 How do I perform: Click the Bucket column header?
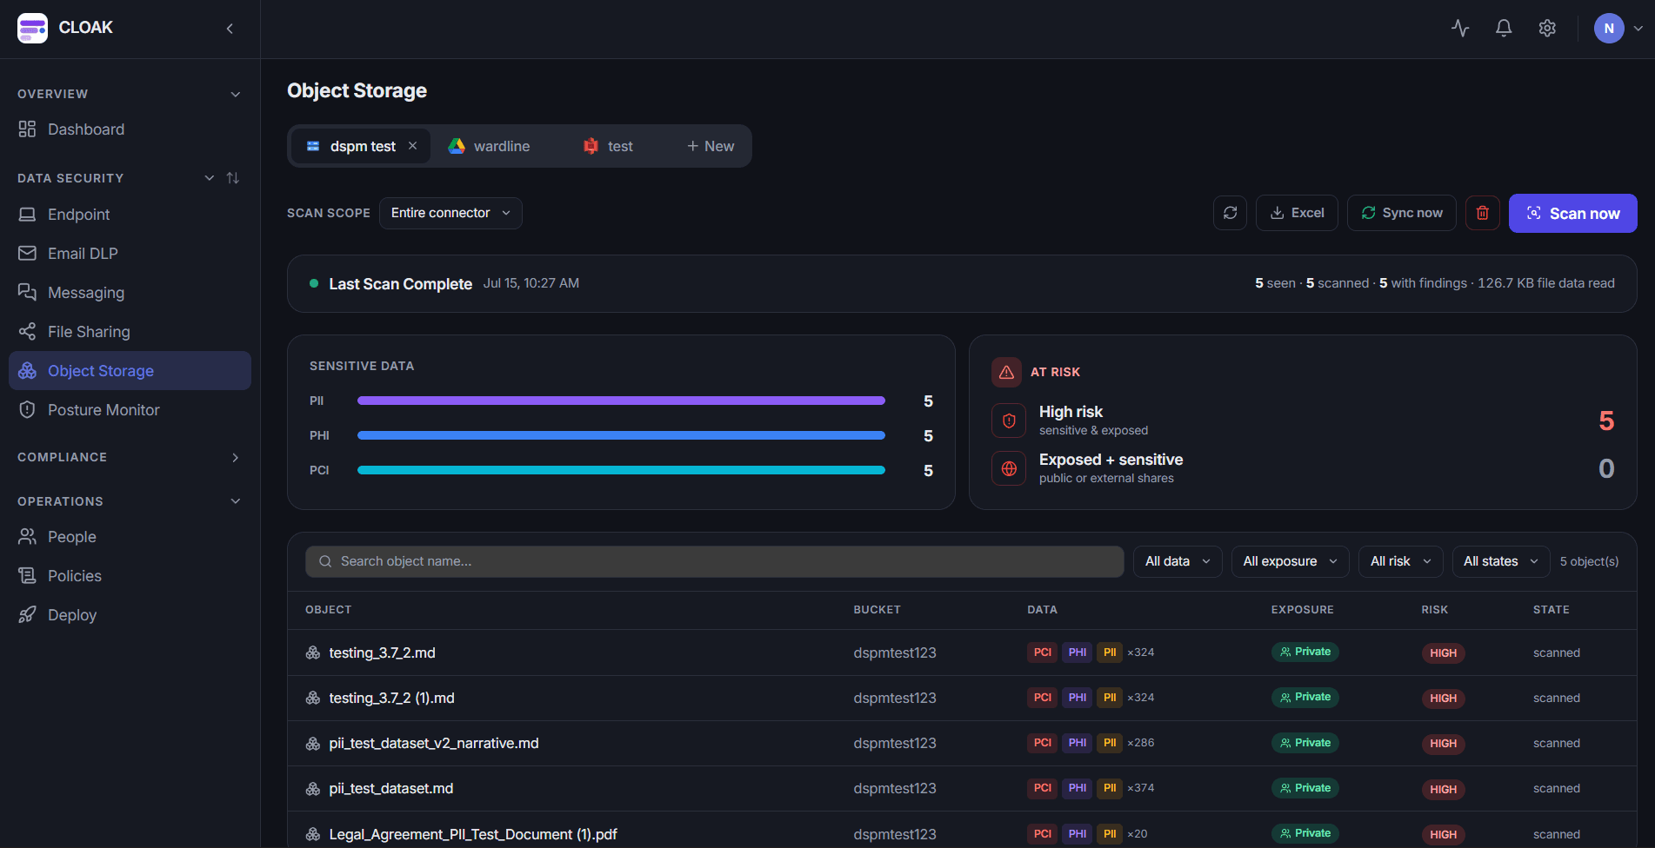(x=877, y=610)
